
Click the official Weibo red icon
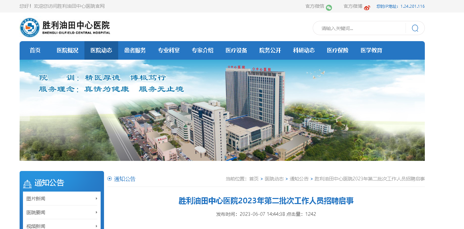pos(367,7)
